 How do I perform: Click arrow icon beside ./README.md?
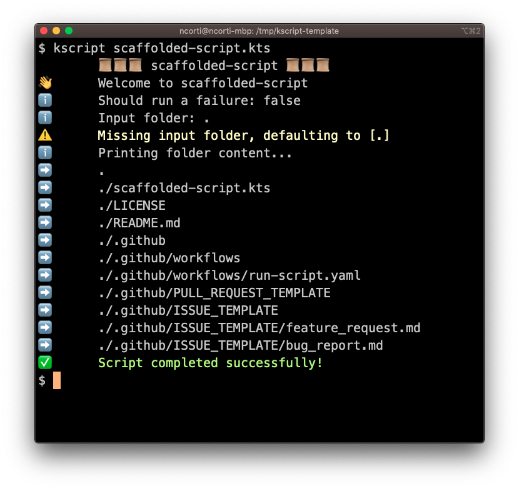pos(45,222)
